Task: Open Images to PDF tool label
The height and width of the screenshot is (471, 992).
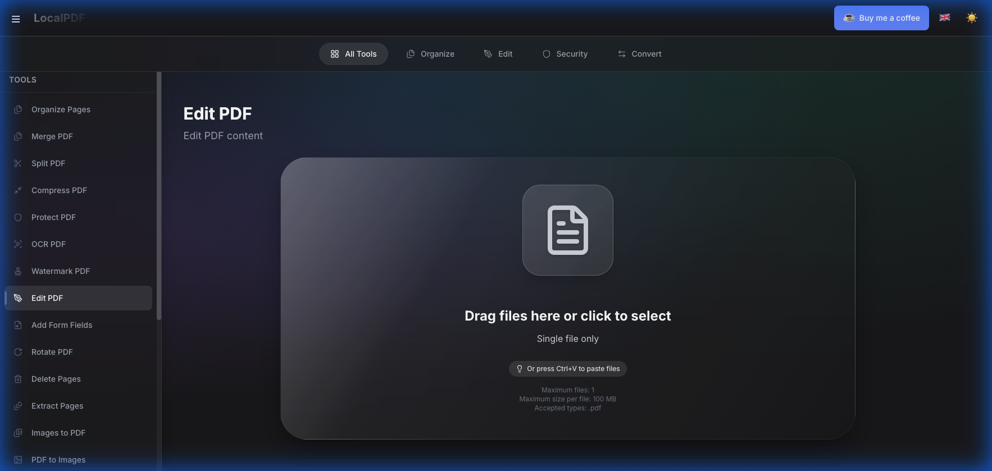Action: [58, 433]
